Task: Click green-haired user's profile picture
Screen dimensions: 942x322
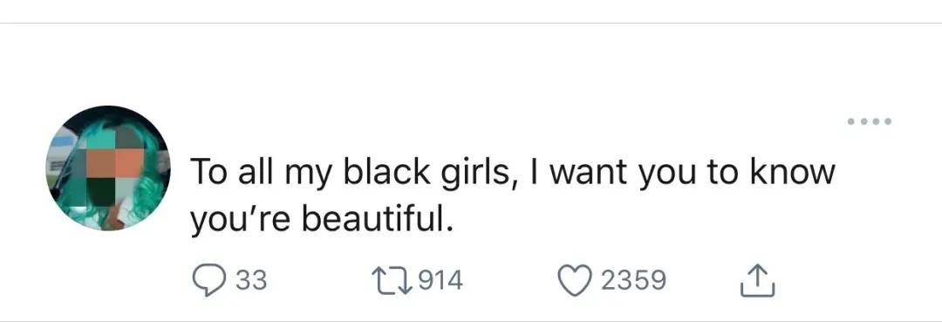Action: tap(108, 168)
